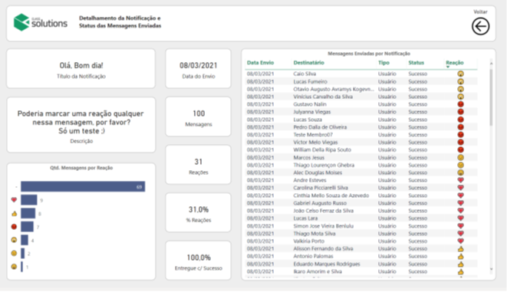The width and height of the screenshot is (507, 292).
Task: Click Antonio Palomas' thumbs up reaction
Action: pos(460,256)
